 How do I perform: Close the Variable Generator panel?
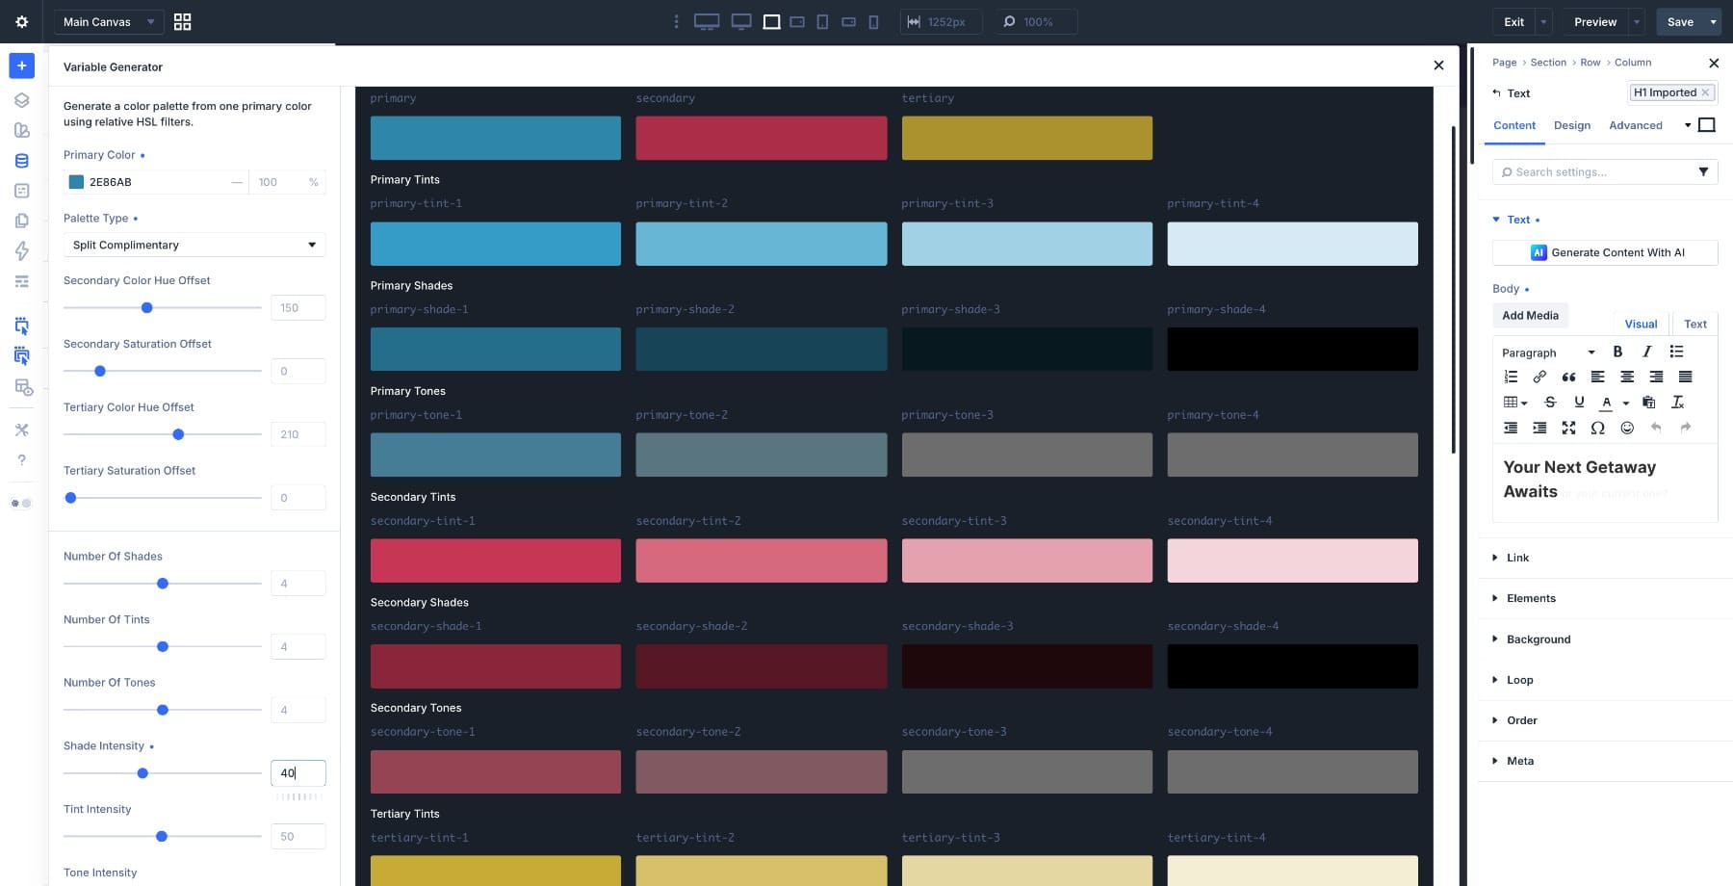point(1438,65)
